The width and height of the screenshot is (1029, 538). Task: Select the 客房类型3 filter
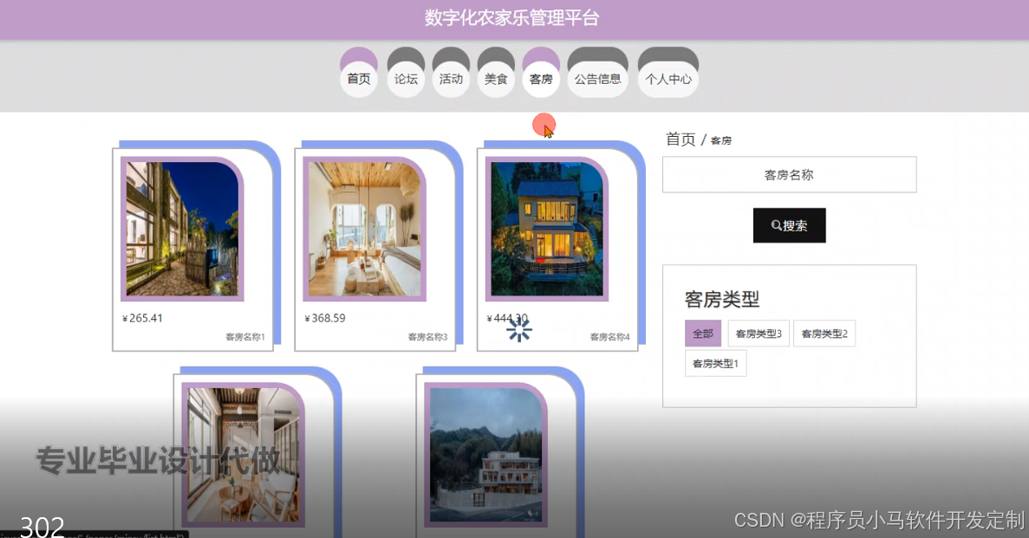758,333
